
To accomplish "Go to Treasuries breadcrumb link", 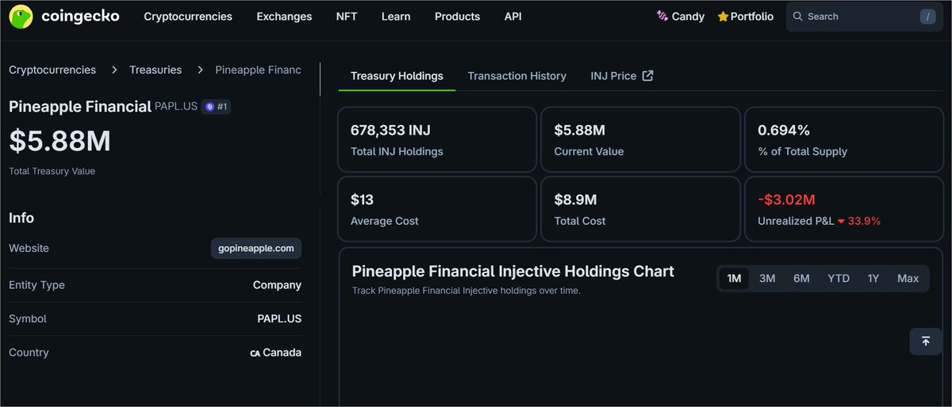I will 155,70.
